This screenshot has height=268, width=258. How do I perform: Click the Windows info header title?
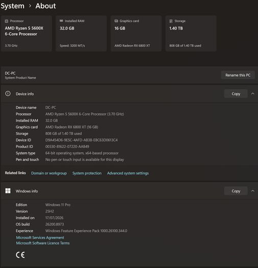(x=27, y=191)
